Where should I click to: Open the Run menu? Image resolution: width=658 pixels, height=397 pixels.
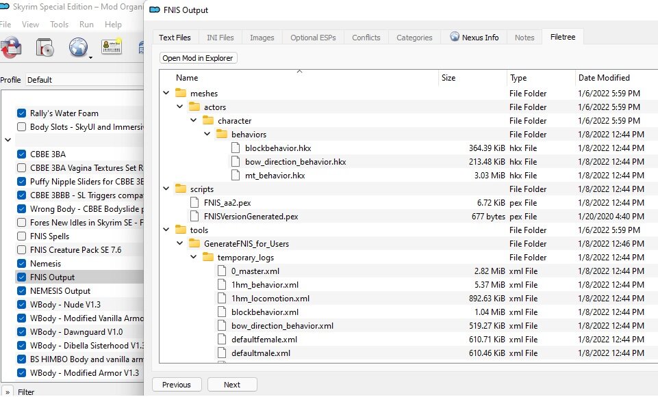(x=86, y=25)
